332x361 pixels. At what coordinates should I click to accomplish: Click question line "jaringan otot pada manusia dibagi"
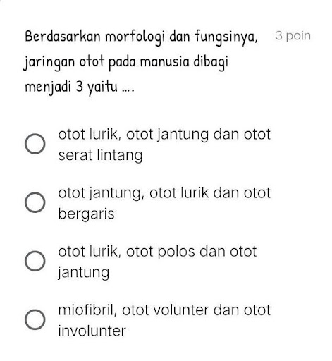(126, 63)
